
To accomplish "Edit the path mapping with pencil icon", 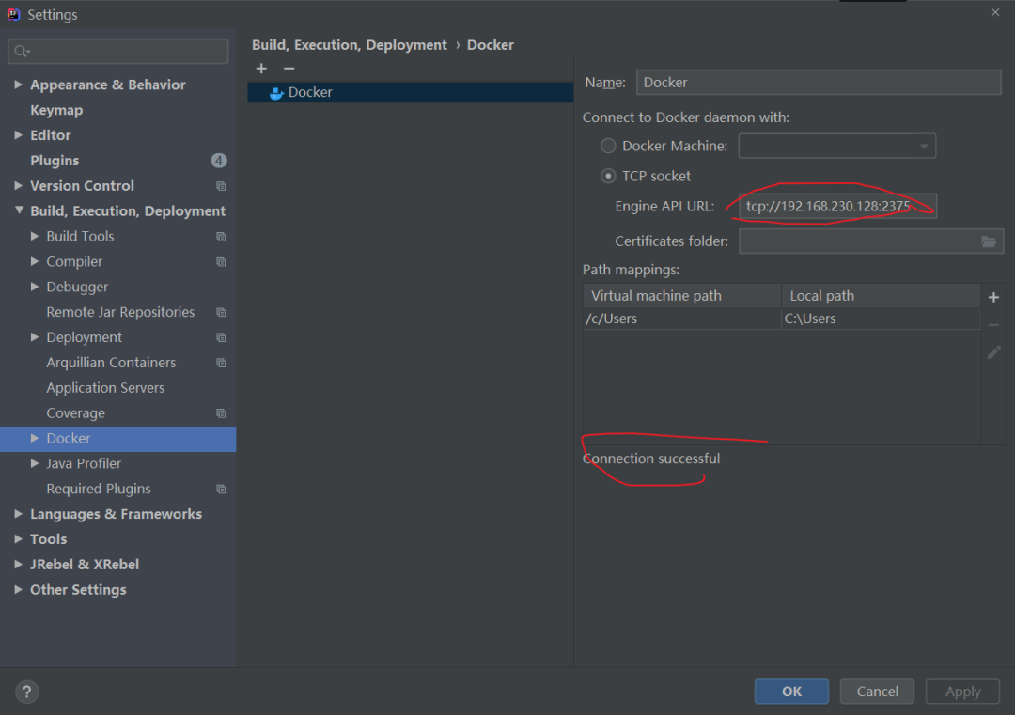I will (993, 352).
